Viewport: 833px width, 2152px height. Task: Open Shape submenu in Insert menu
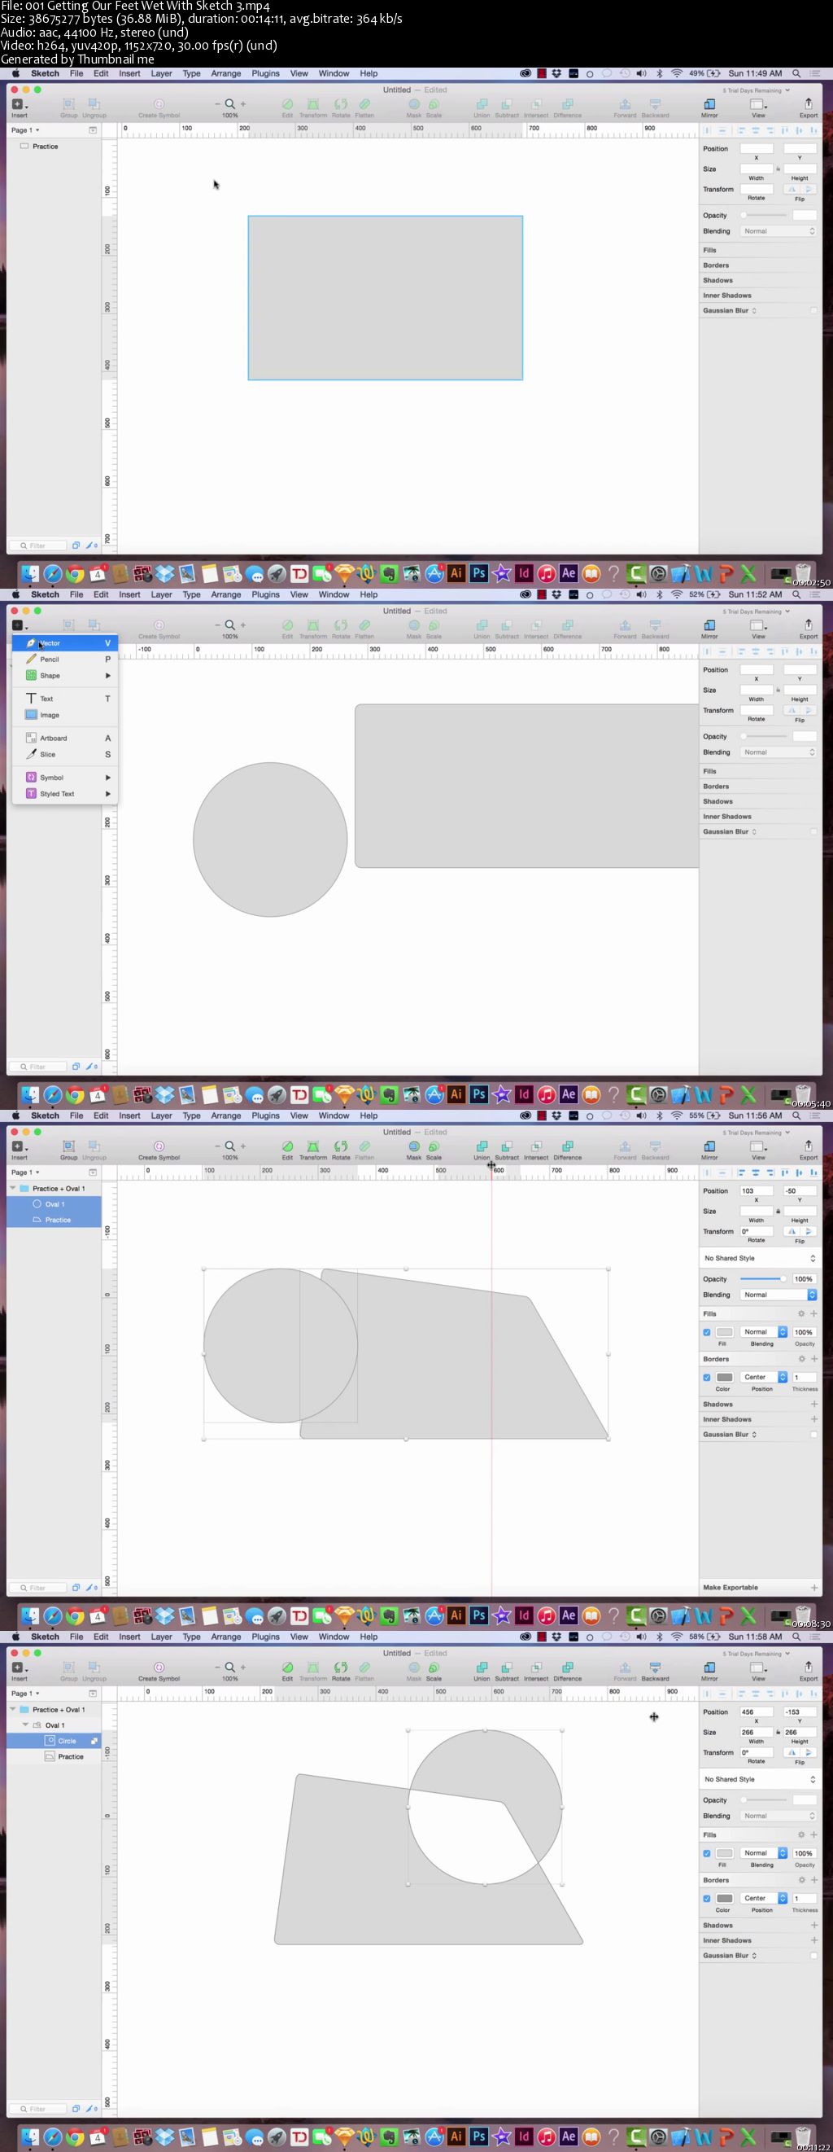(x=65, y=676)
